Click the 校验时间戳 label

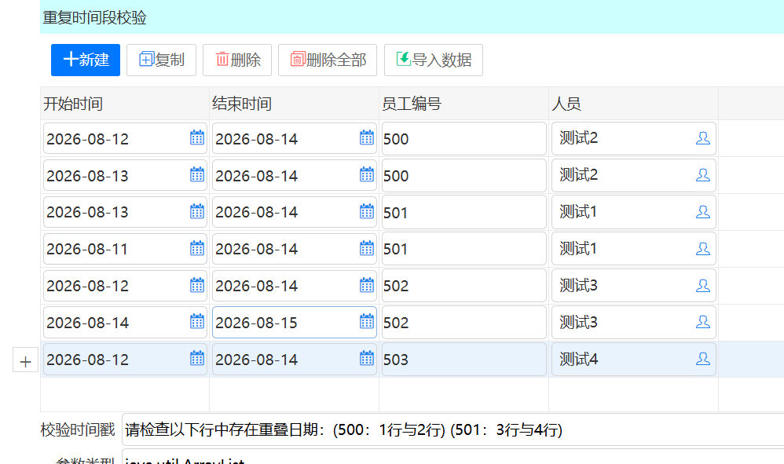click(78, 429)
